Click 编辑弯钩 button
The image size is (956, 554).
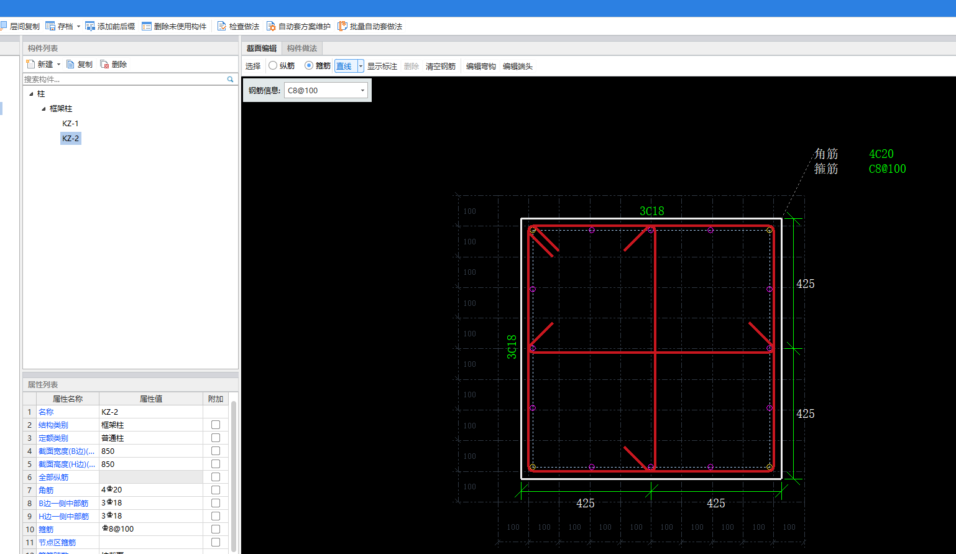(x=481, y=66)
